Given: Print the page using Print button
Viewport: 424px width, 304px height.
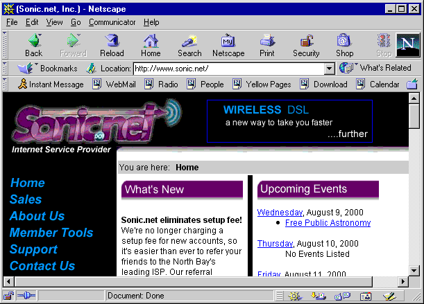Looking at the screenshot, I should (267, 45).
